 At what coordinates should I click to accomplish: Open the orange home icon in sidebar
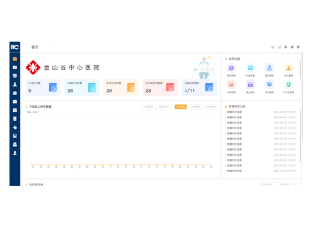tap(15, 59)
